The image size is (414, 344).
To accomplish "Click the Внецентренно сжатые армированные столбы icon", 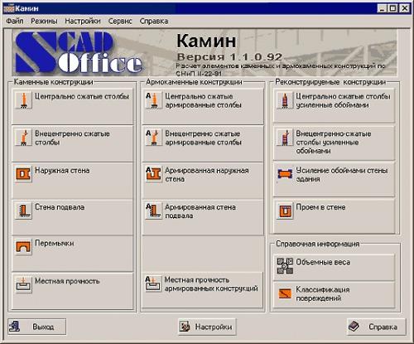I will coord(153,138).
